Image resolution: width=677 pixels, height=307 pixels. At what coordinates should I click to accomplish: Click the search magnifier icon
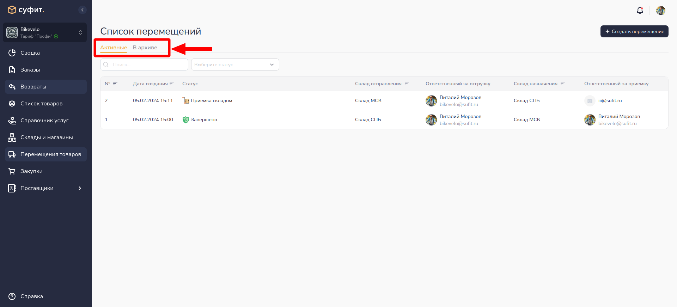106,65
